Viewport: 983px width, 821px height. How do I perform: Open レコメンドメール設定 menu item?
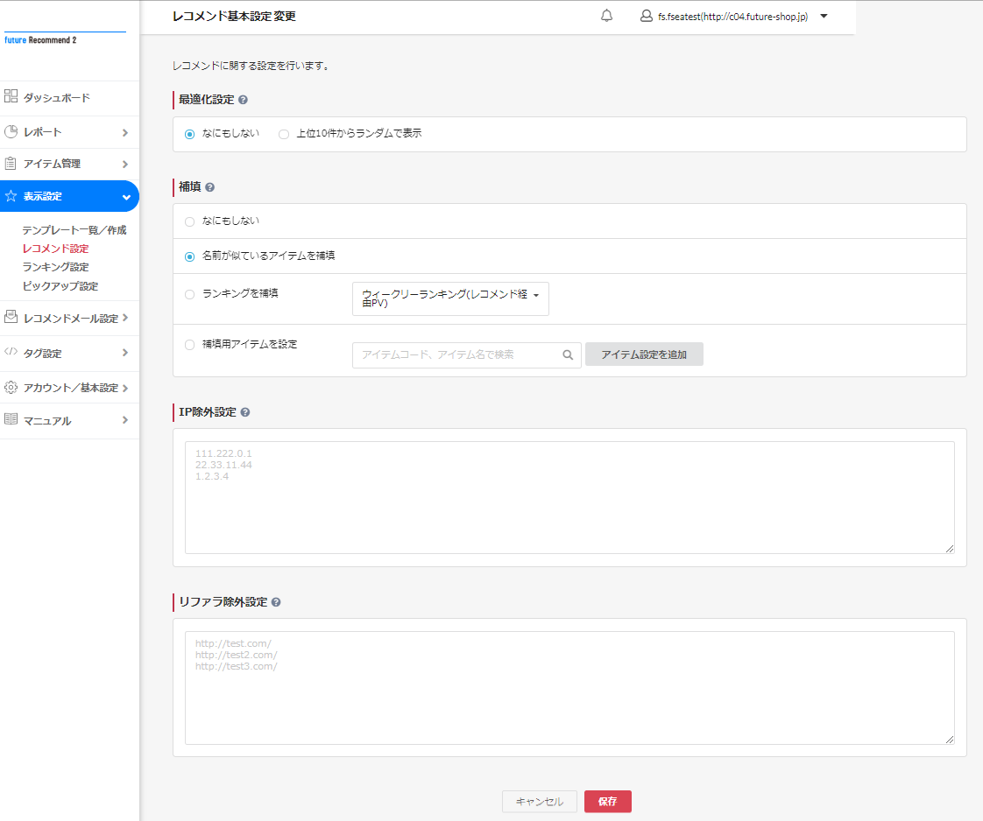click(69, 318)
